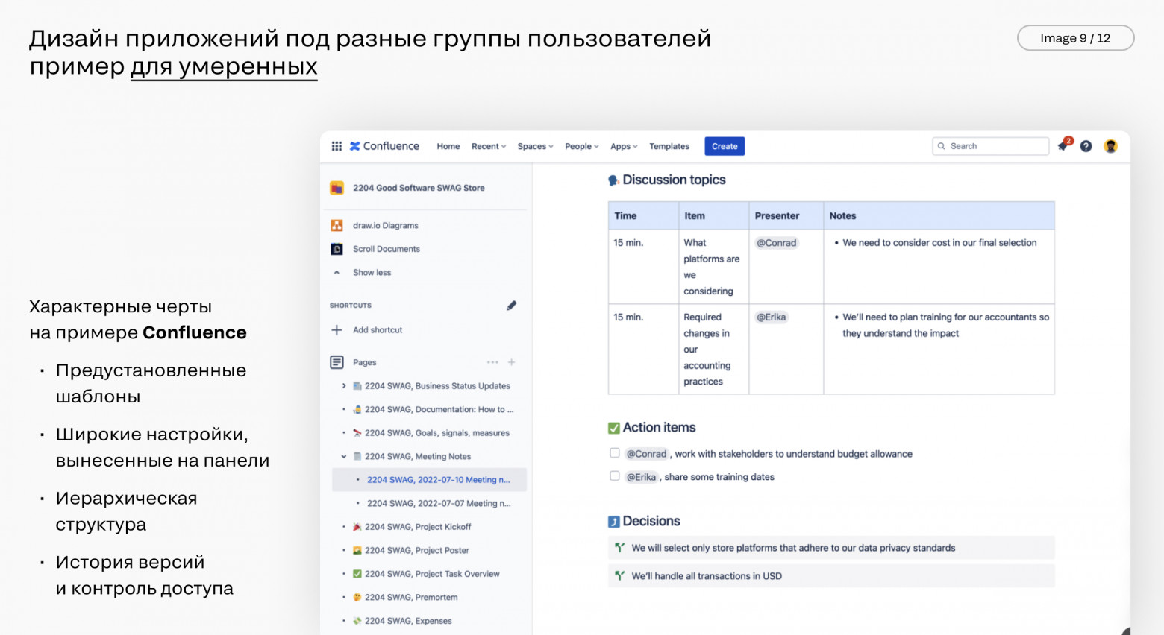Collapse the 2204 SWAG, Meeting Notes page tree
Viewport: 1164px width, 635px height.
tap(344, 456)
